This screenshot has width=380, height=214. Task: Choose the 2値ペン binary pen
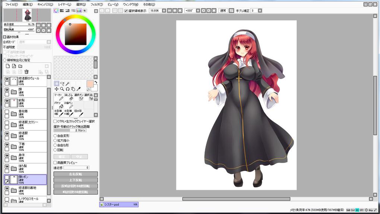(x=69, y=105)
